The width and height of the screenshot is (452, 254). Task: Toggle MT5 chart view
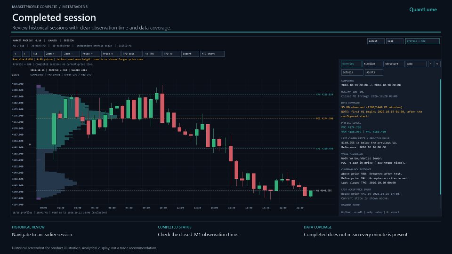tap(212, 54)
